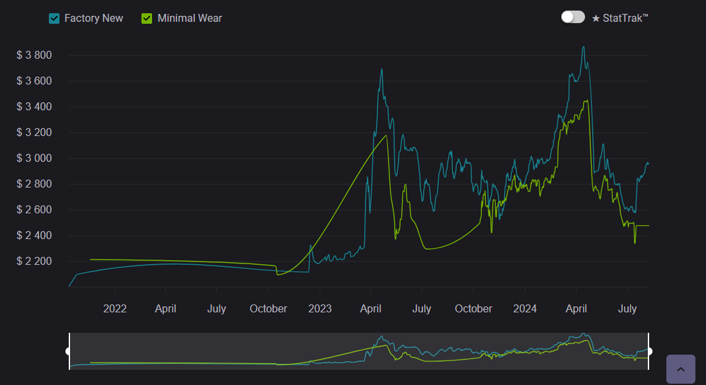Click the Minimal Wear line's flat end at $2 480

(x=643, y=226)
